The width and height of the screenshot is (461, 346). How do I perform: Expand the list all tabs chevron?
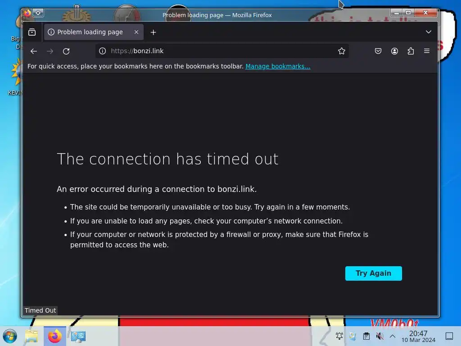pyautogui.click(x=429, y=32)
